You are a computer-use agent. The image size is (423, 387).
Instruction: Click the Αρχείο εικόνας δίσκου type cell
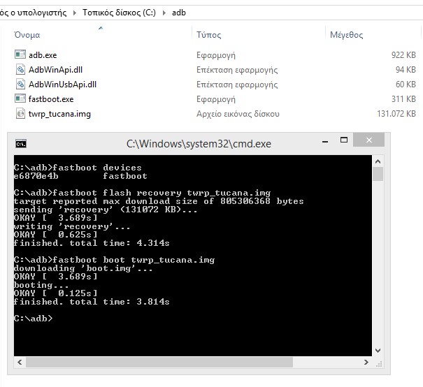click(238, 114)
